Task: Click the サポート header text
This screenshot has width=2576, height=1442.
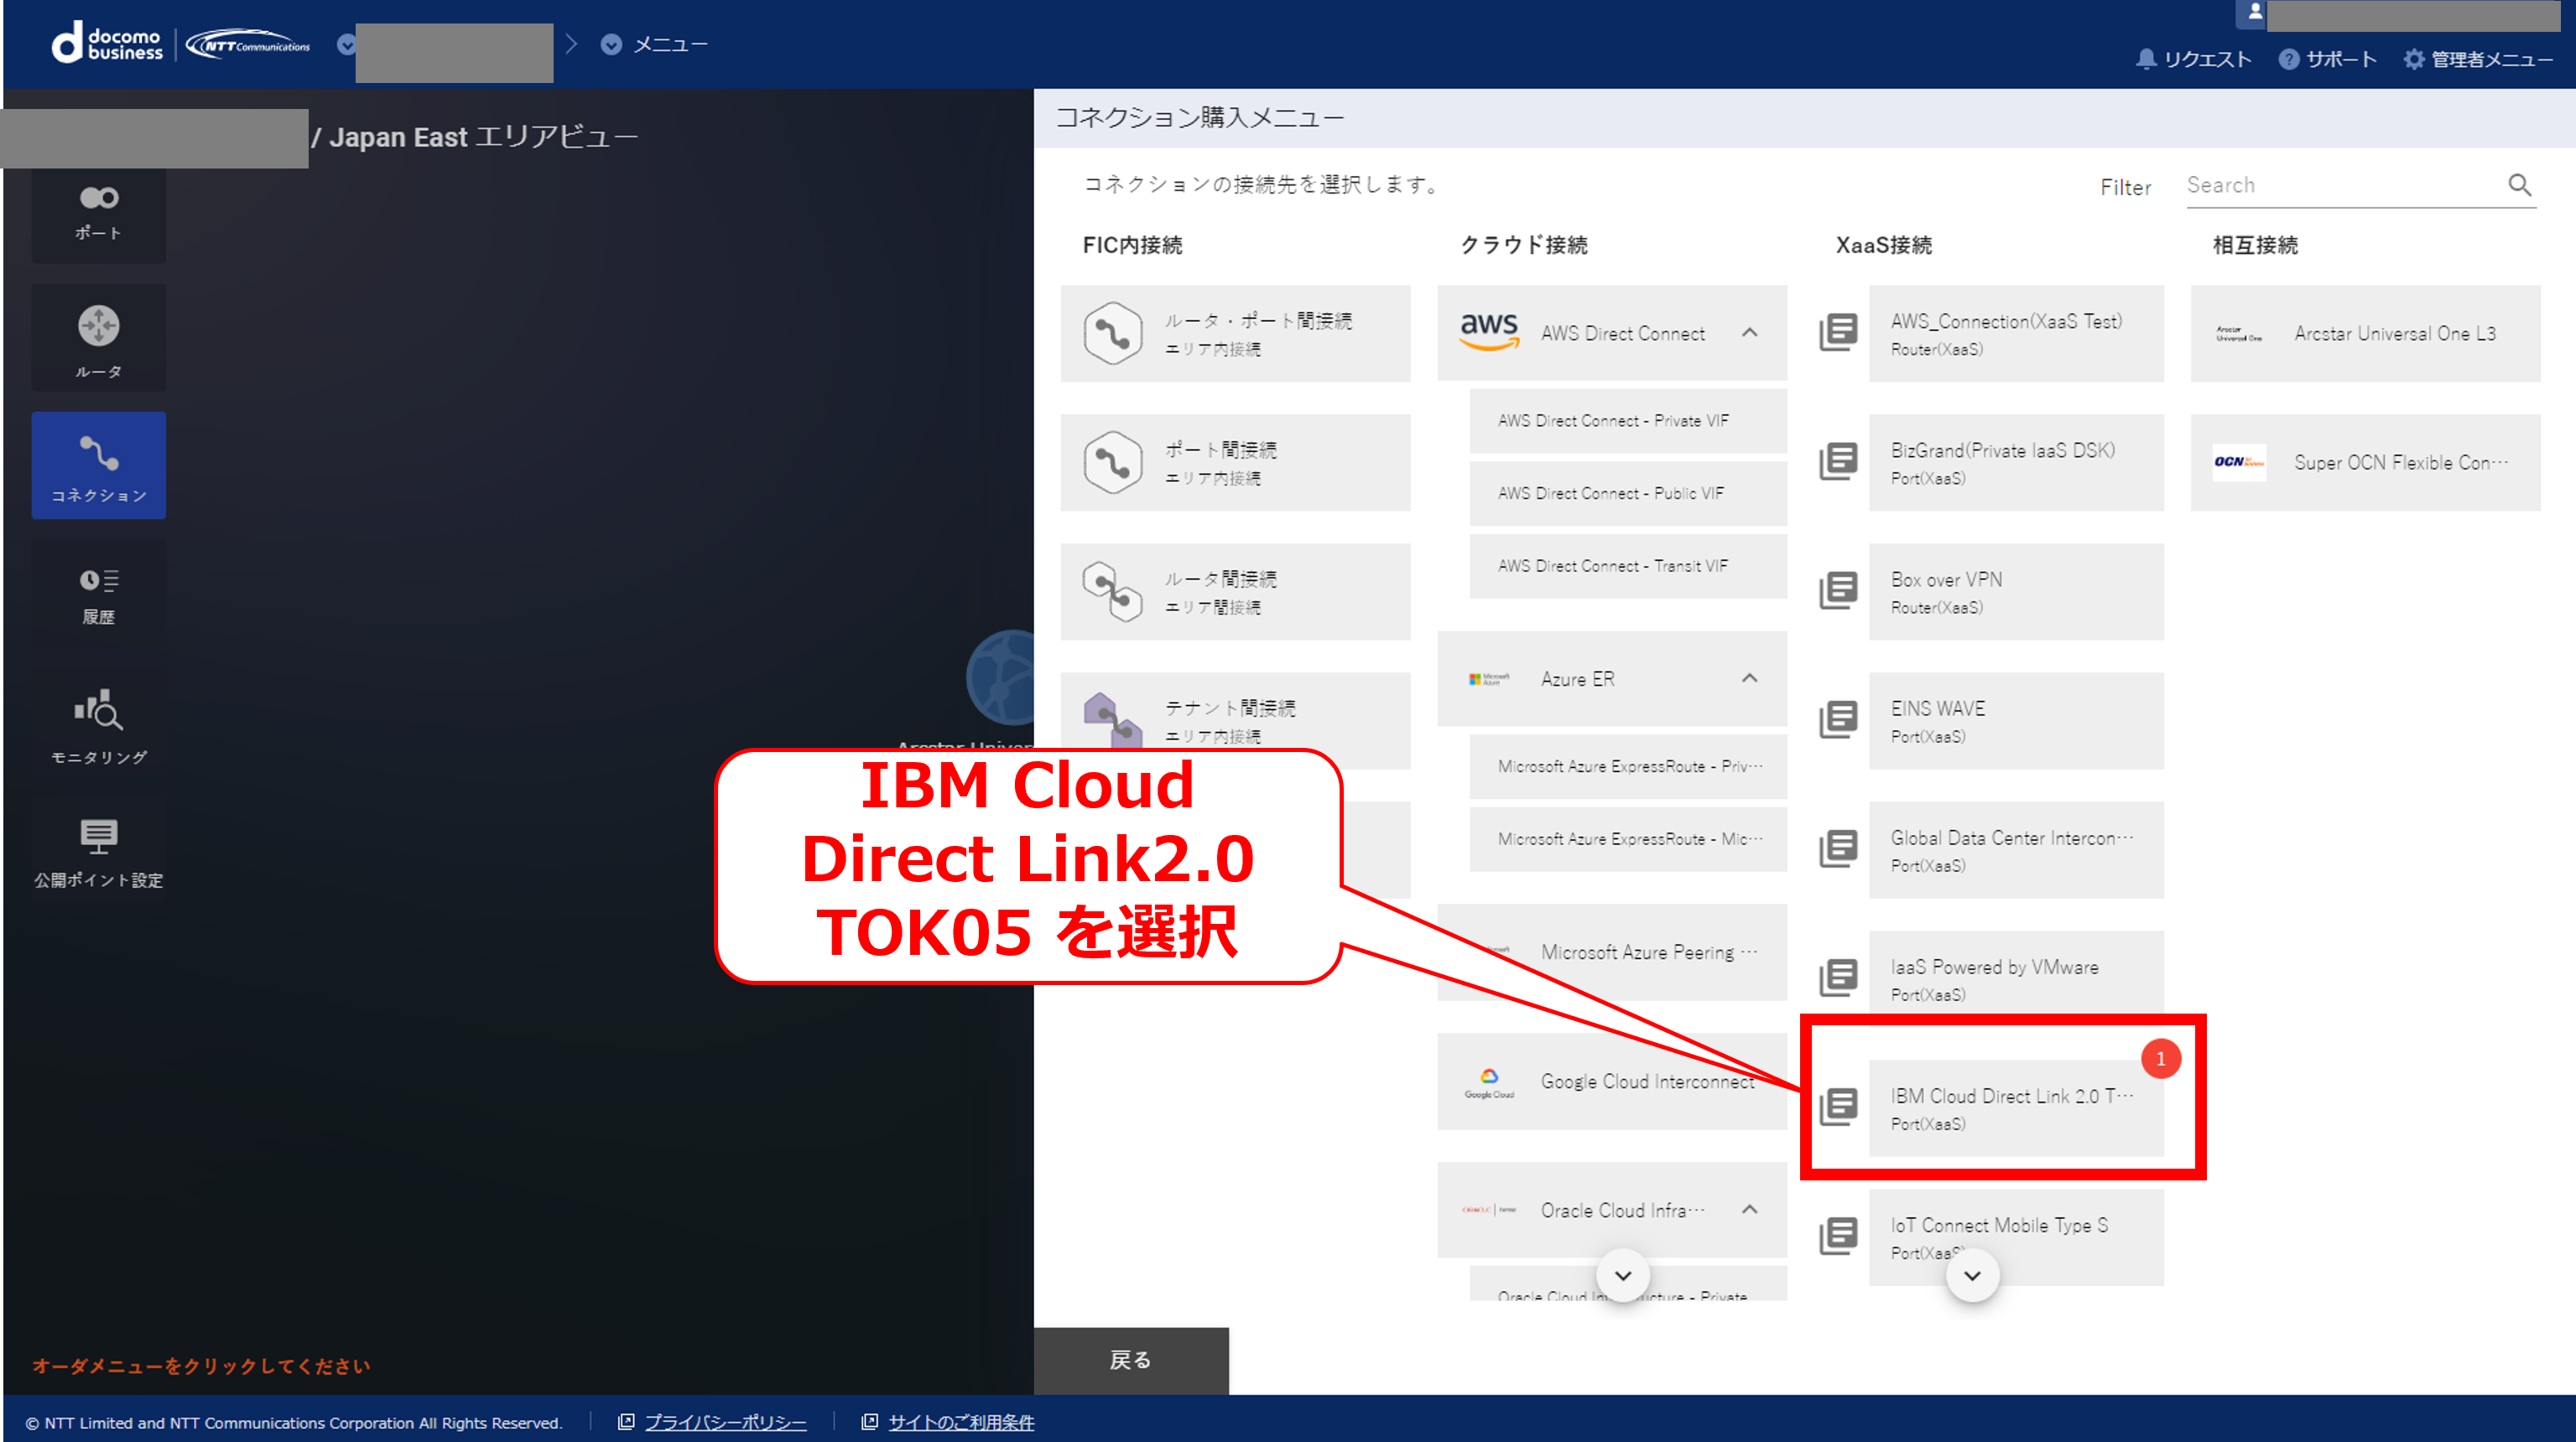Action: coord(2340,59)
